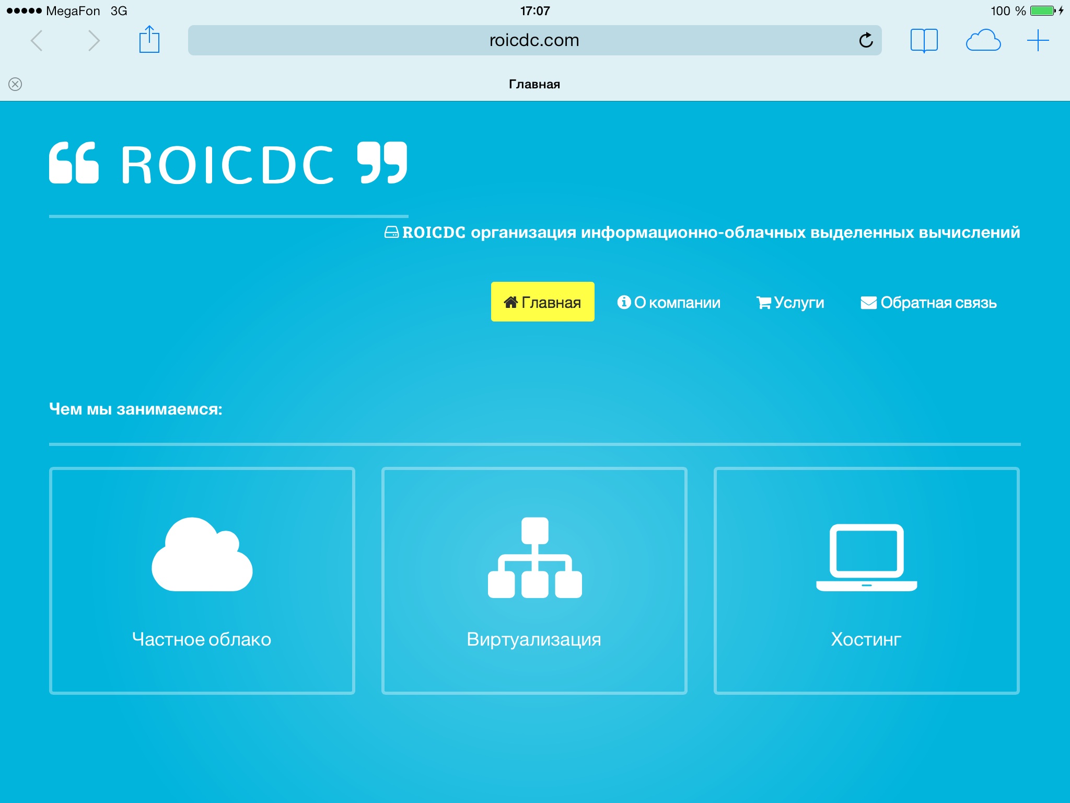Navigate to Обратная связь
The width and height of the screenshot is (1070, 803).
point(928,302)
